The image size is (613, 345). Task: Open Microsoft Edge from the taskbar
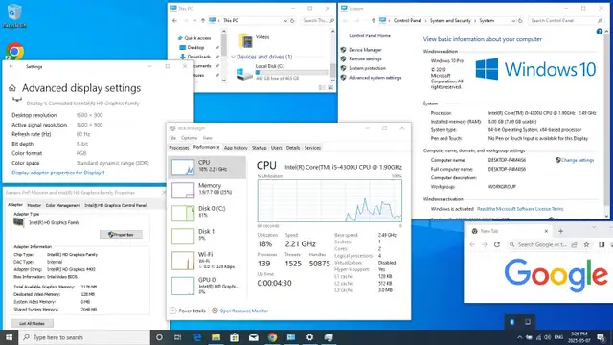(x=197, y=337)
